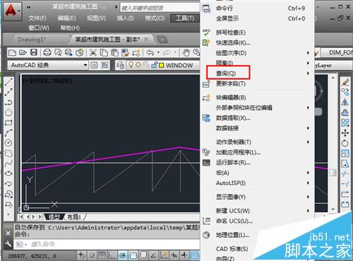This screenshot has width=353, height=261.
Task: Select the Move modify tool
Action: click(x=345, y=133)
